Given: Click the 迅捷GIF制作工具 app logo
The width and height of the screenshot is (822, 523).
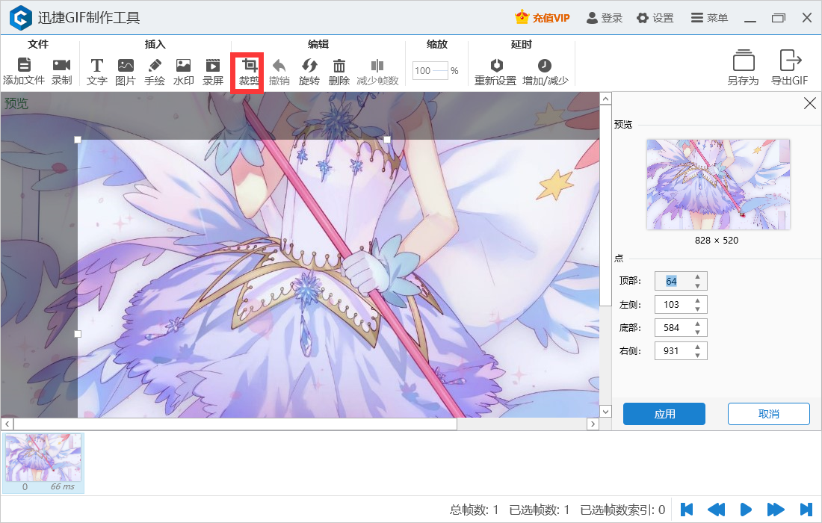Looking at the screenshot, I should [x=21, y=18].
